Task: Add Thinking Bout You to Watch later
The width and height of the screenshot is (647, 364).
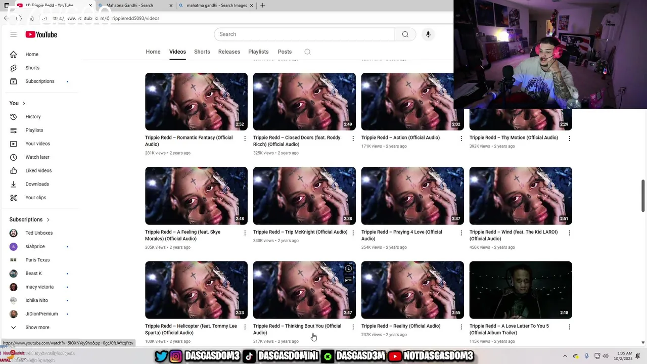Action: (x=348, y=269)
